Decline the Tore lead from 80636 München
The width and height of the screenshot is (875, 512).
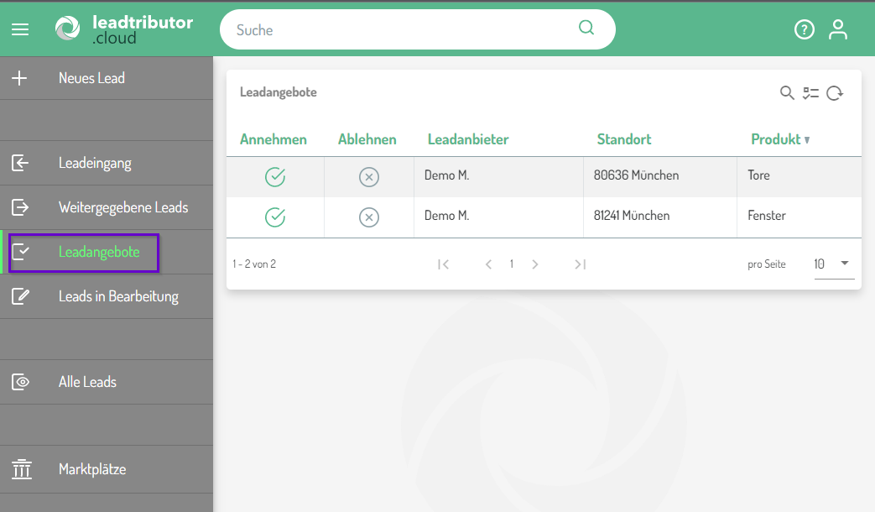pos(369,176)
